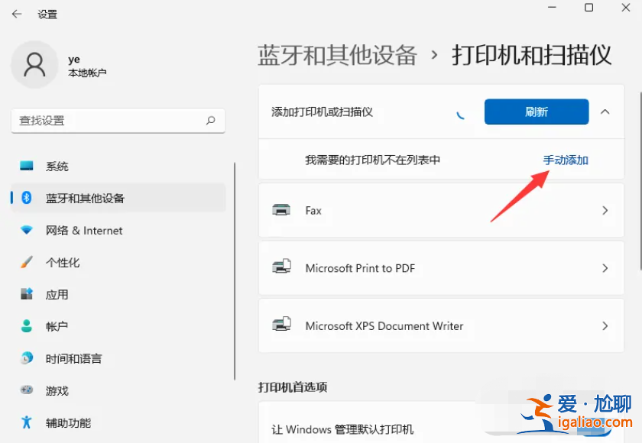Click the 手动添加 link

566,160
